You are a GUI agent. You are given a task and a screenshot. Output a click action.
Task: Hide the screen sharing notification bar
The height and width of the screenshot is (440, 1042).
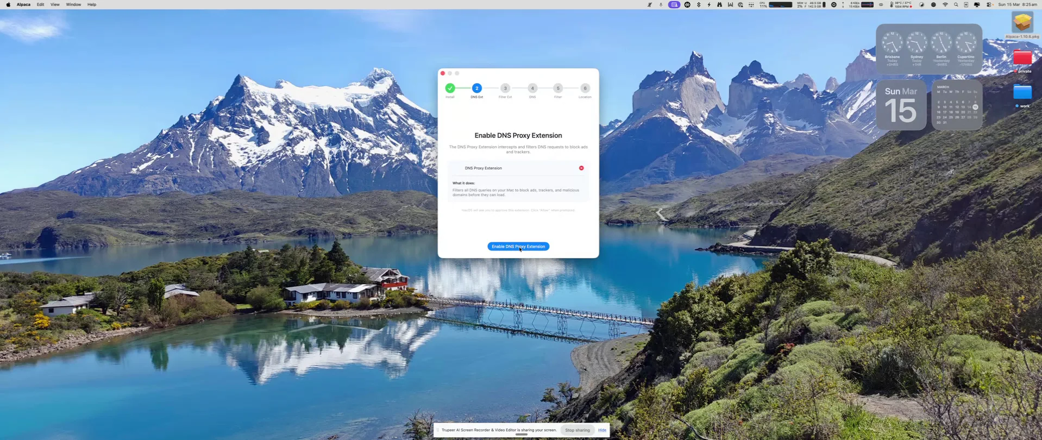(x=602, y=430)
